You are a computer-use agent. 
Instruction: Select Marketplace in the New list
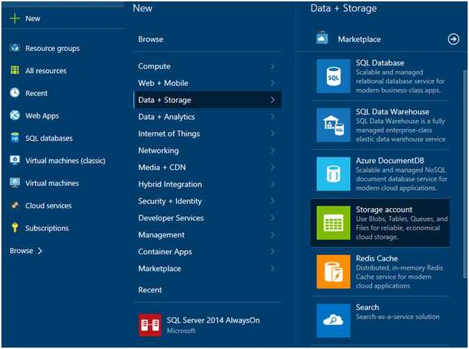tap(207, 268)
